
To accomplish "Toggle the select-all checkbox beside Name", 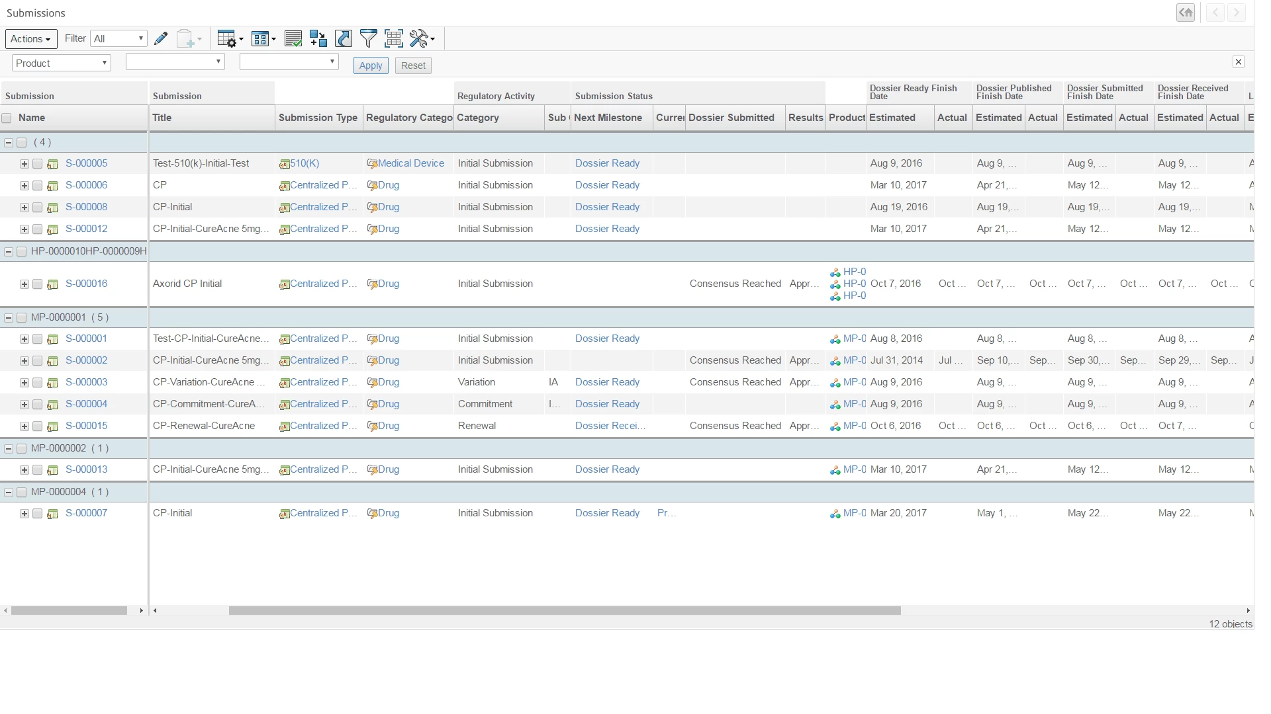I will 7,118.
